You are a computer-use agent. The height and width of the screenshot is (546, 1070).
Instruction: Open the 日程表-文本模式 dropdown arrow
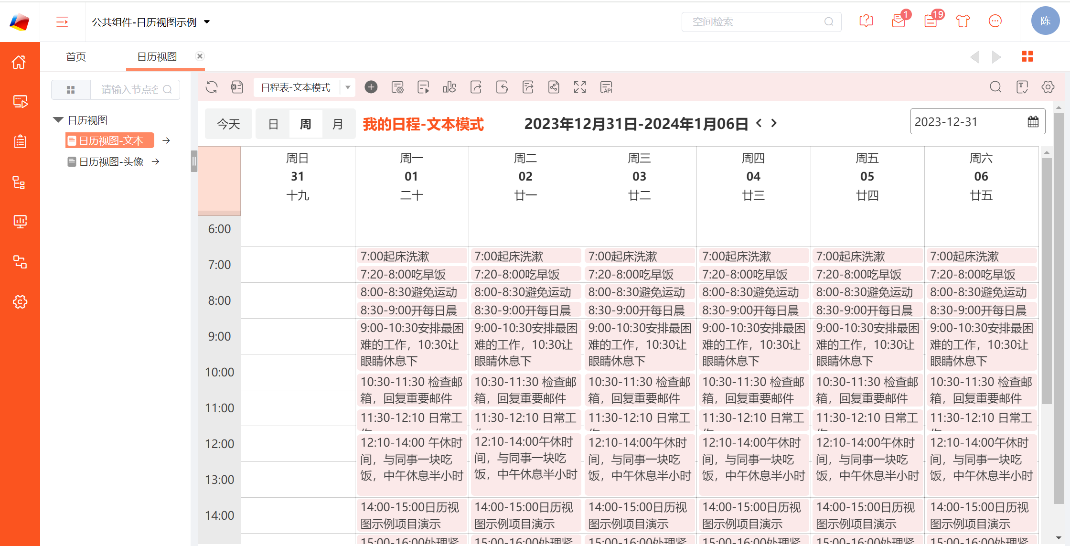pyautogui.click(x=348, y=87)
